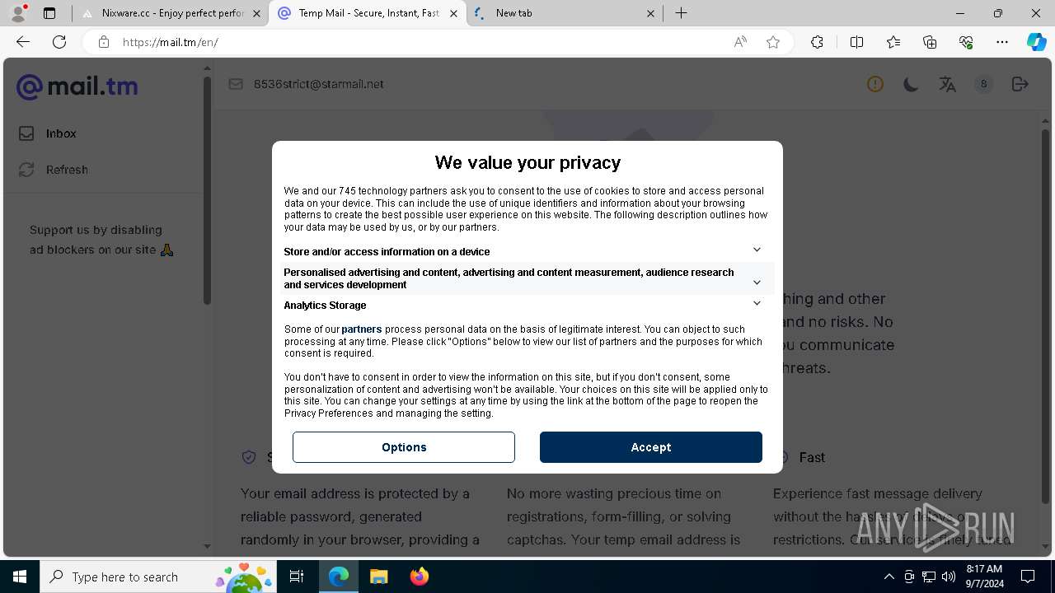Click the orange warning alert icon
Image resolution: width=1055 pixels, height=593 pixels.
pos(874,84)
